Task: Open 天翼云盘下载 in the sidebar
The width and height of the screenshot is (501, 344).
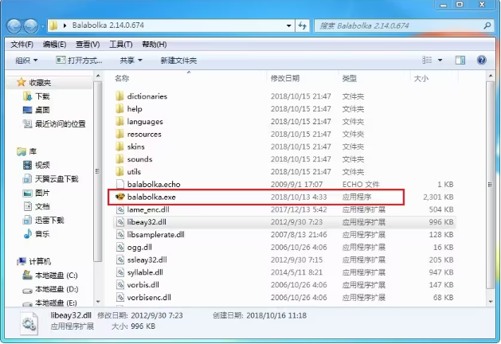Action: tap(50, 179)
